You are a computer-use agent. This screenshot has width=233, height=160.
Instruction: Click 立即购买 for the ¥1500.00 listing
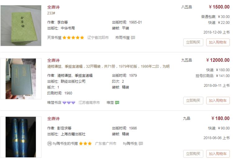193,42
